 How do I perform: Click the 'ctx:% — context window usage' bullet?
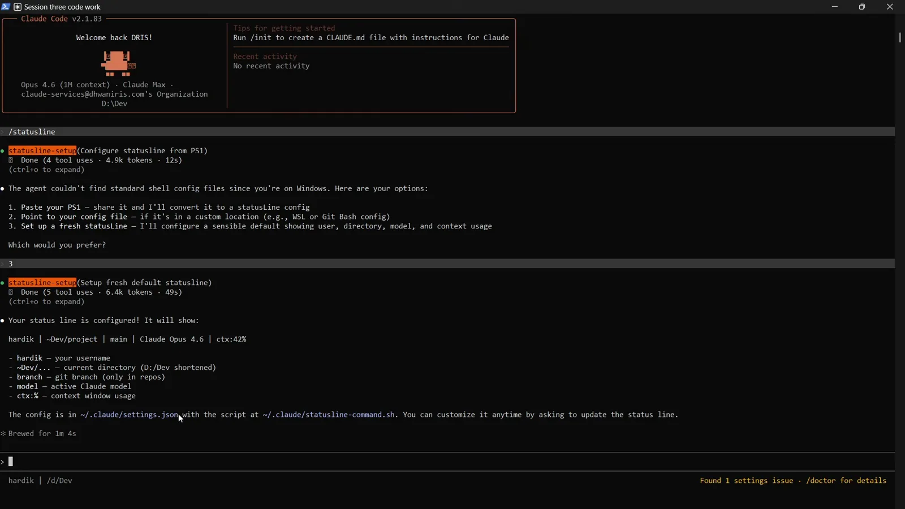[72, 396]
